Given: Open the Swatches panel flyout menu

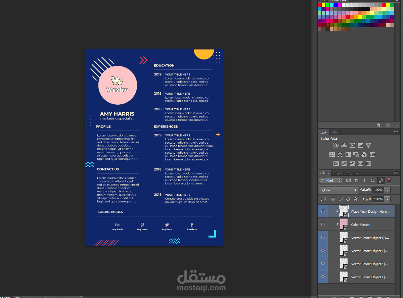Looking at the screenshot, I should click(x=397, y=1).
